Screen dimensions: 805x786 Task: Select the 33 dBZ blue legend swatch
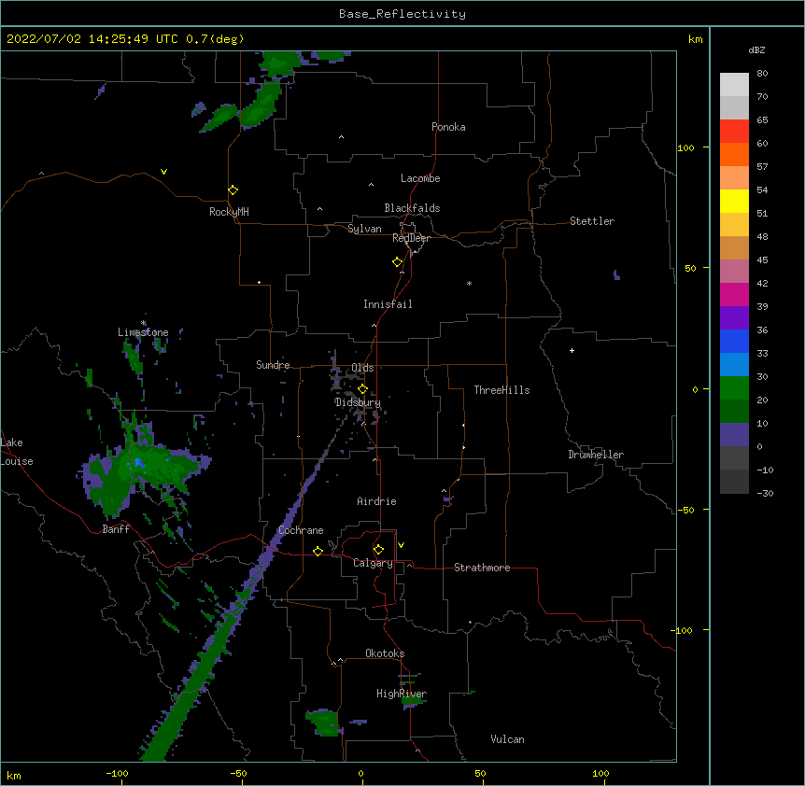pos(734,341)
